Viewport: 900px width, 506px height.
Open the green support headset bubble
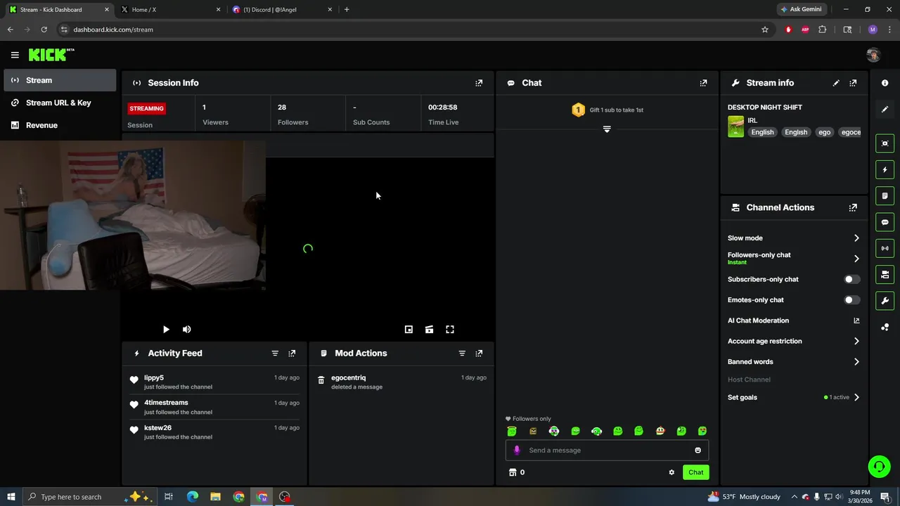(879, 467)
